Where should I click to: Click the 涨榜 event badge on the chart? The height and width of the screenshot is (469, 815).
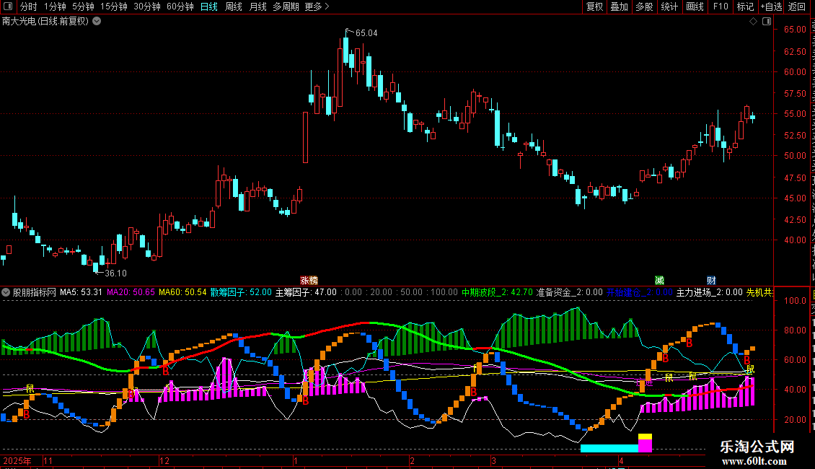(309, 280)
